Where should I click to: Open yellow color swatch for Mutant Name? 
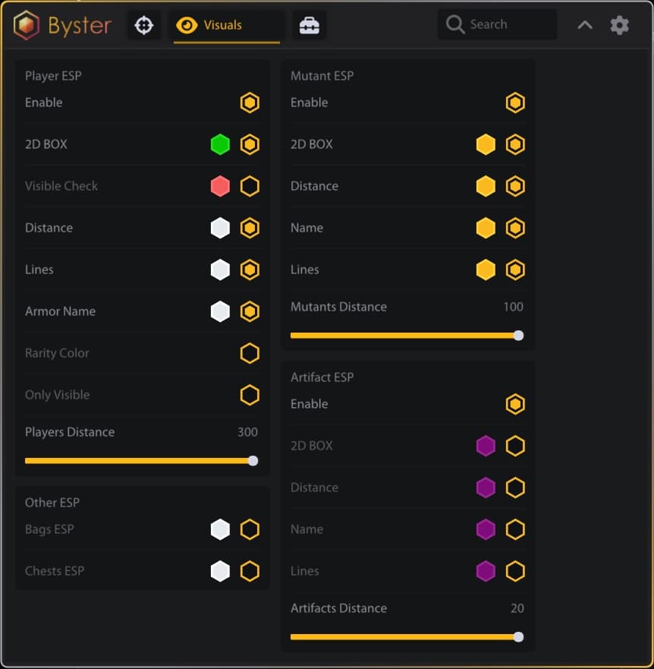pos(486,228)
